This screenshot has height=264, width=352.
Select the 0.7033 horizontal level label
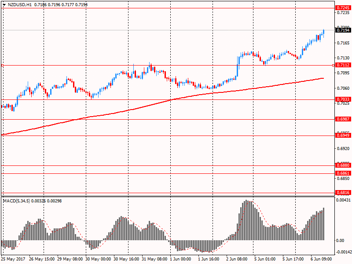click(343, 99)
